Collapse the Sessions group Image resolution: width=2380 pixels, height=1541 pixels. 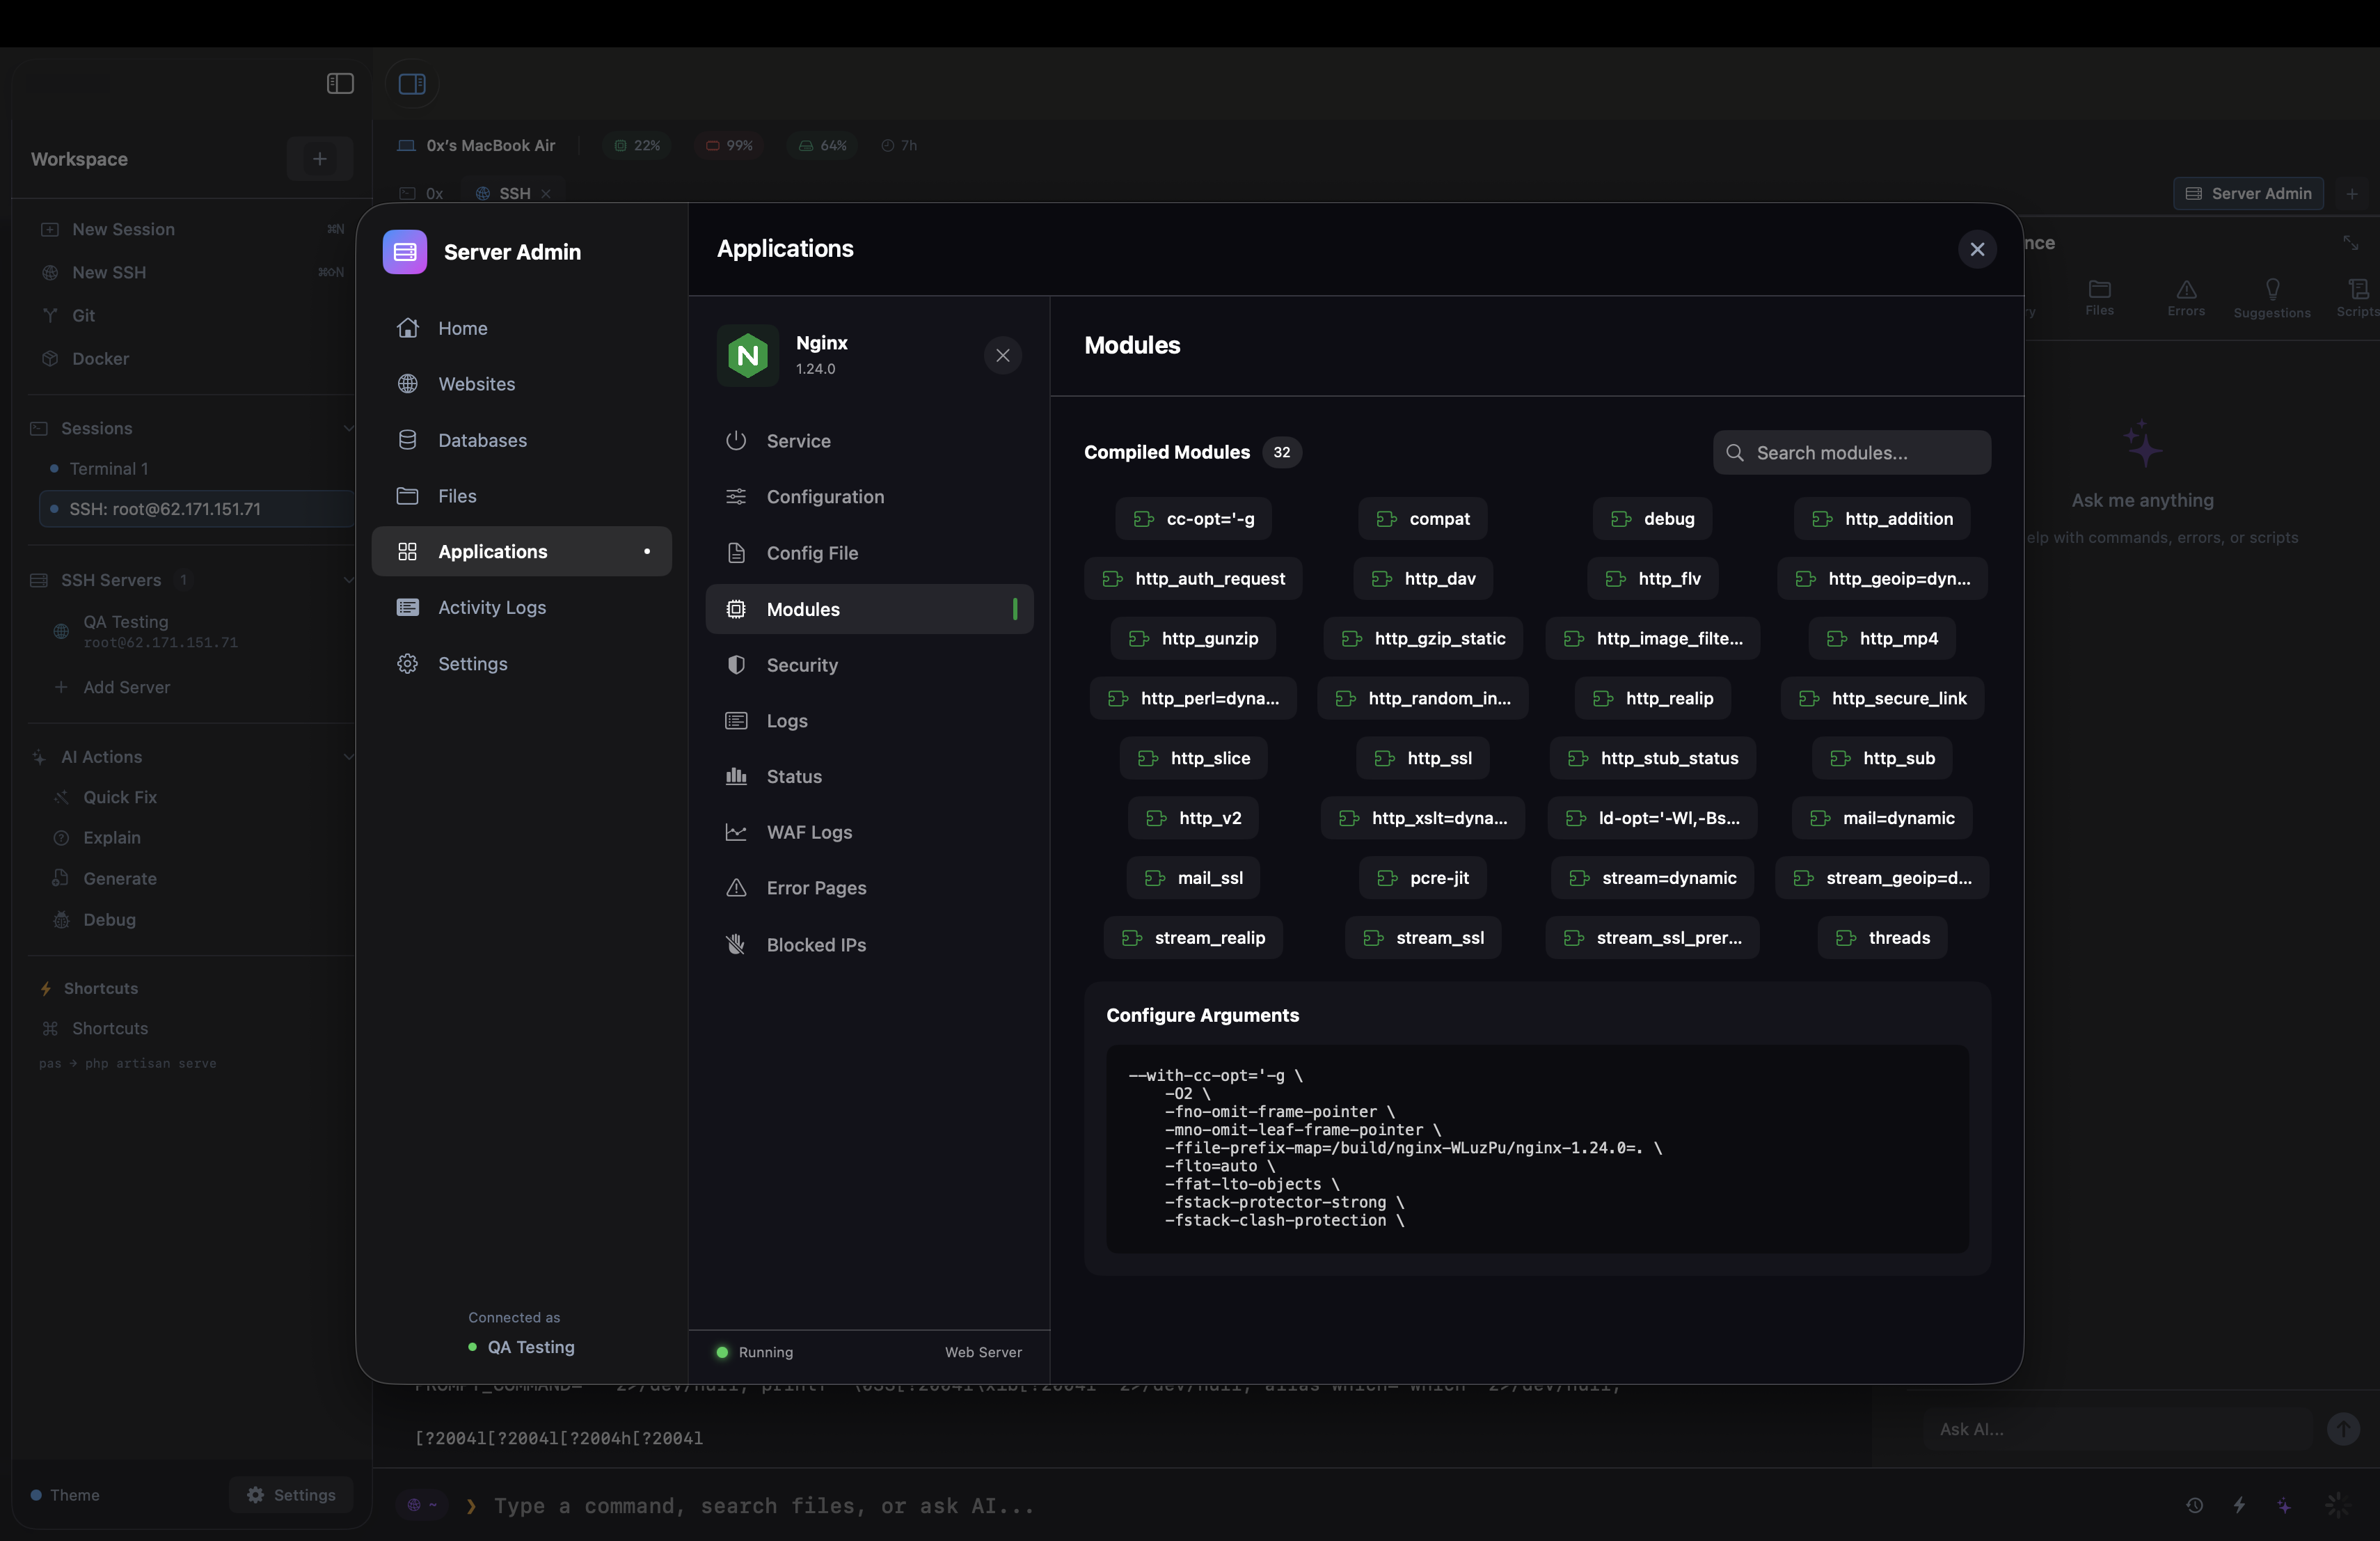click(348, 428)
